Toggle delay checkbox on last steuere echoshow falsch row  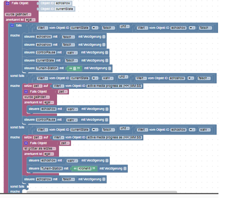pos(104,179)
